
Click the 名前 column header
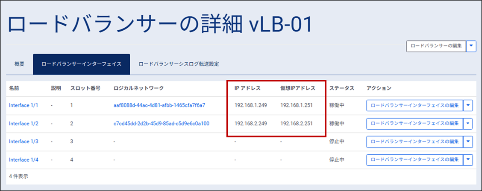(14, 88)
